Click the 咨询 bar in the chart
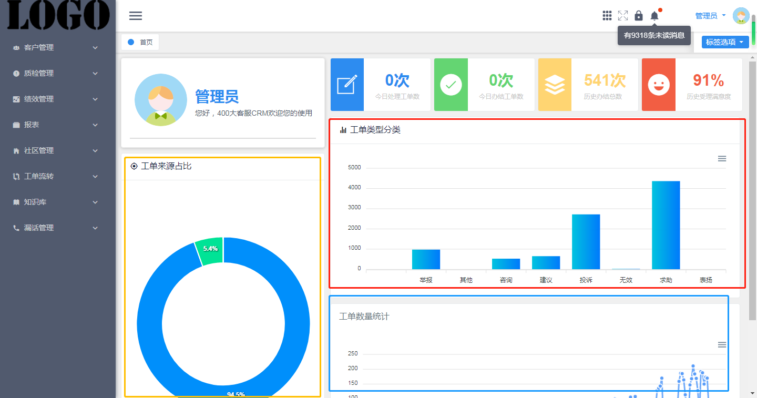This screenshot has width=757, height=398. (506, 264)
